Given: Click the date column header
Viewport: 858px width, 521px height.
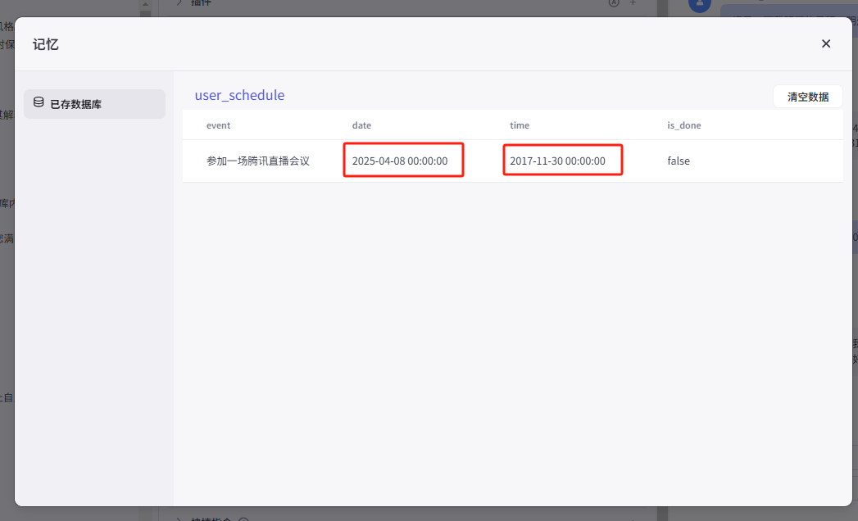Looking at the screenshot, I should click(x=361, y=125).
